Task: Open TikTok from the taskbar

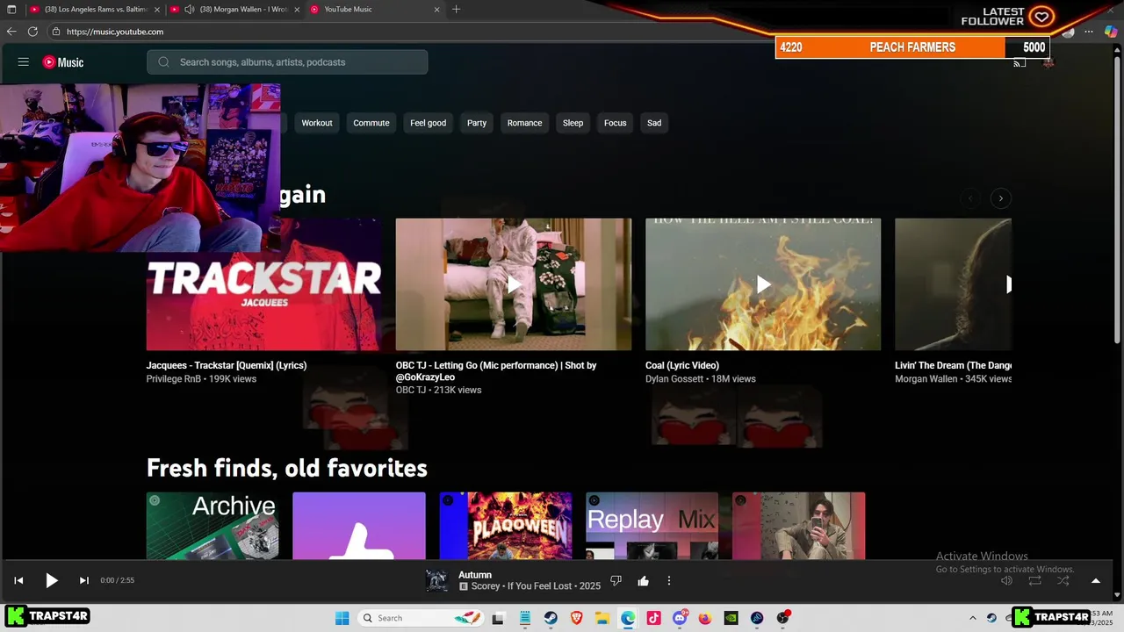Action: point(653,618)
